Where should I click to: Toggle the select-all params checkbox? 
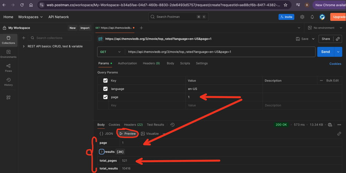click(x=105, y=81)
